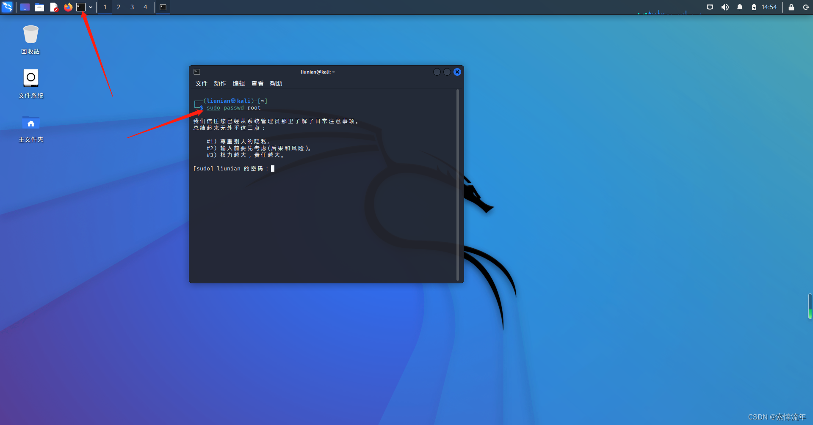813x425 pixels.
Task: Click the display settings tray icon
Action: 710,7
